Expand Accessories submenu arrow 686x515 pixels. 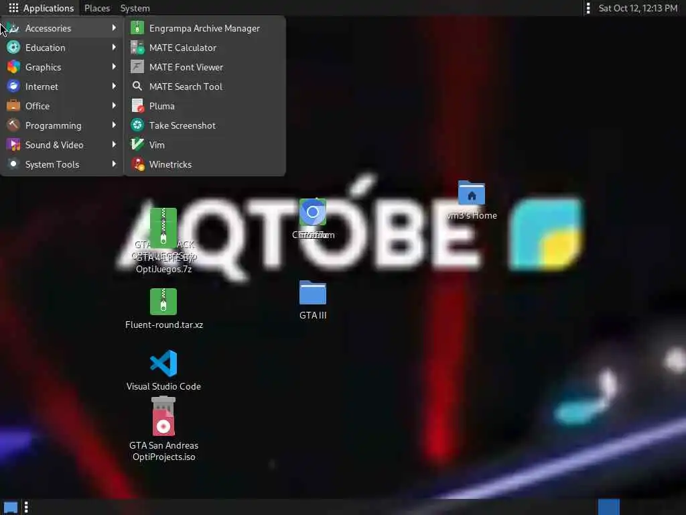(x=114, y=27)
